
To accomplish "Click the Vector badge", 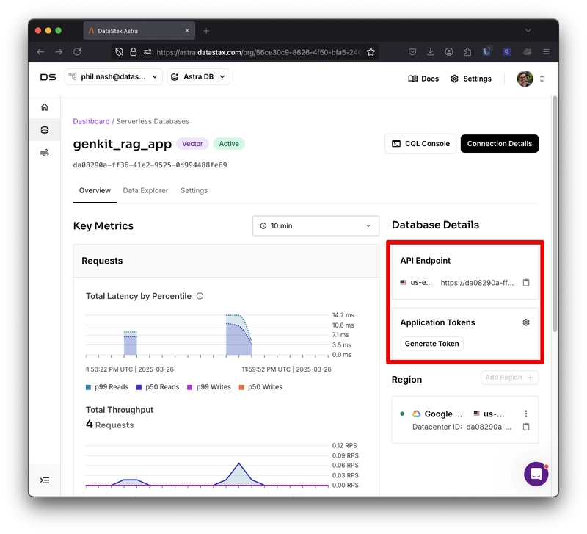I will coord(192,143).
